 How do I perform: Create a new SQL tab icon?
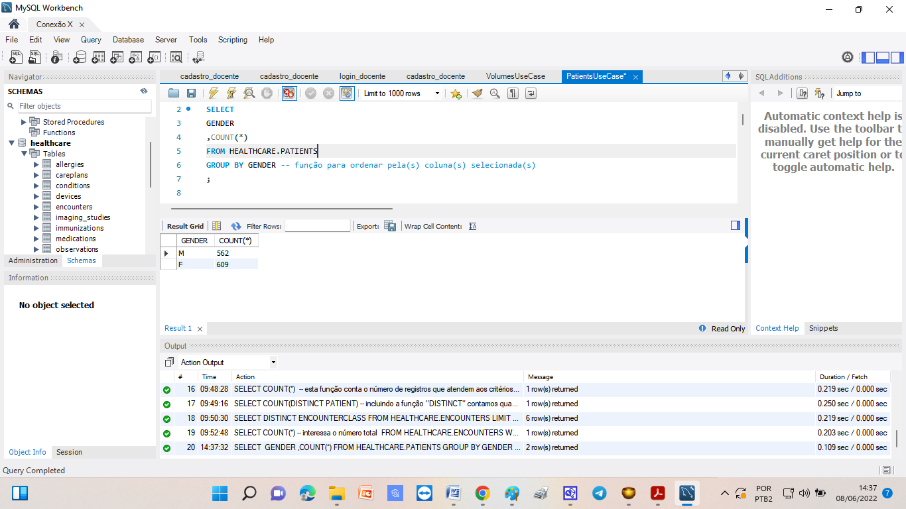click(x=16, y=58)
